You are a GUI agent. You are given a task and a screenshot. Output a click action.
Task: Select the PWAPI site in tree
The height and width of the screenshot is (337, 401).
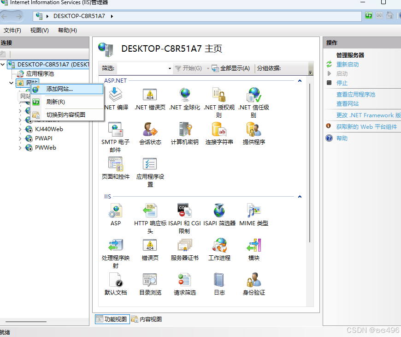coord(43,138)
